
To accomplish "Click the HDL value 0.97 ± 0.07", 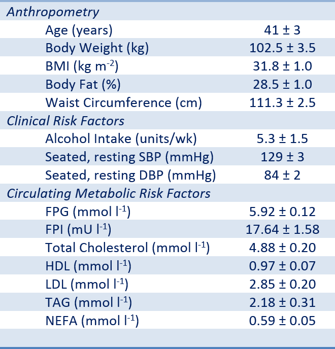I will (282, 266).
